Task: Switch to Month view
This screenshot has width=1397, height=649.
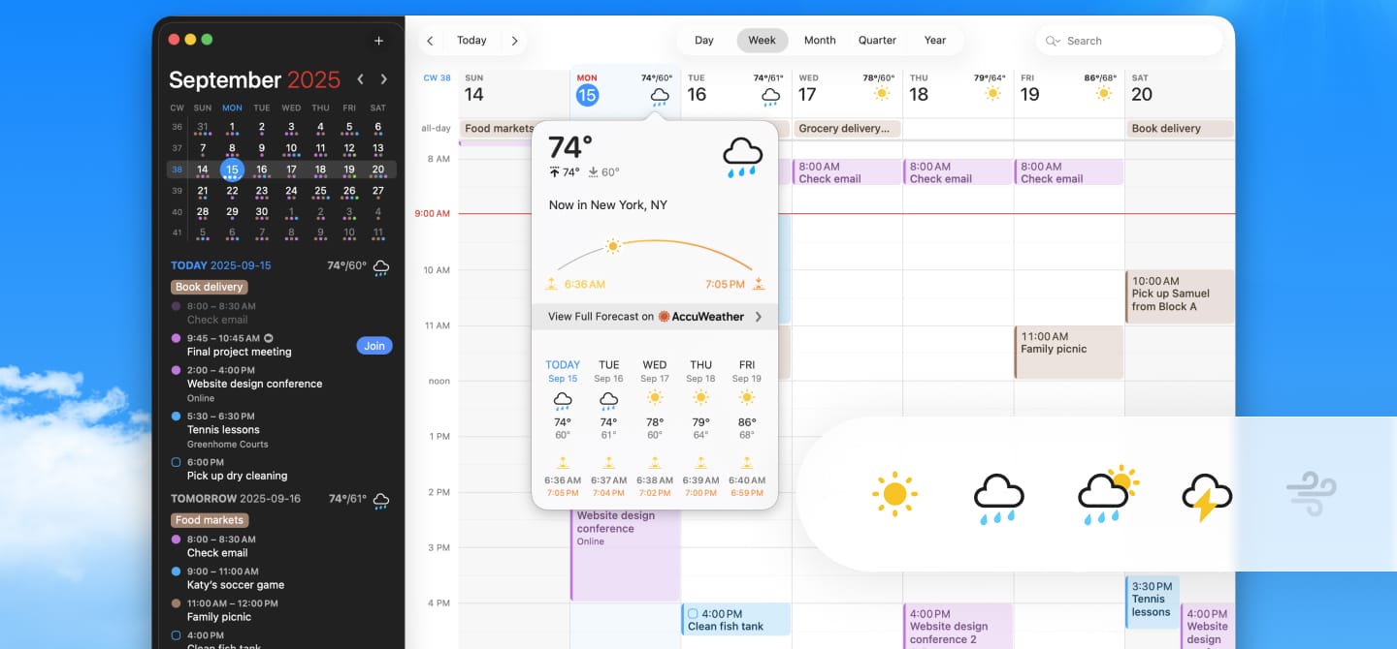Action: [x=820, y=41]
